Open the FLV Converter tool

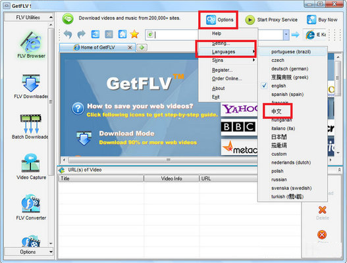[31, 207]
